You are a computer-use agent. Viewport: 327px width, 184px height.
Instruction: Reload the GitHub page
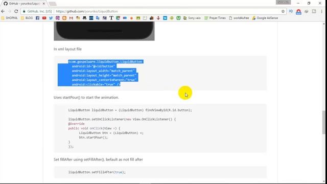[16, 11]
